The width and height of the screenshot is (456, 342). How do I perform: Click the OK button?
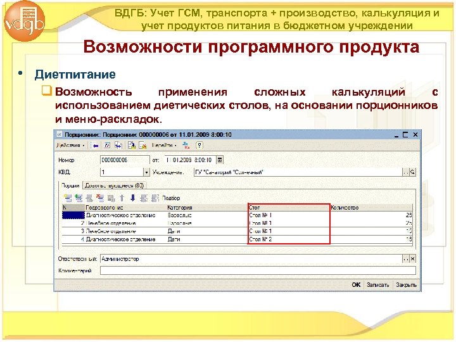pos(356,285)
